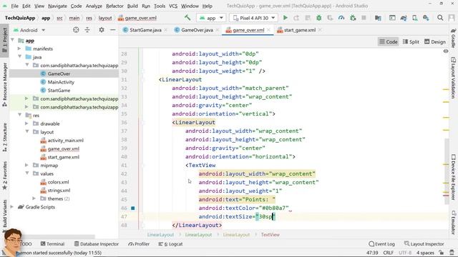
Task: Open Resource Manager side panel
Action: click(5, 85)
